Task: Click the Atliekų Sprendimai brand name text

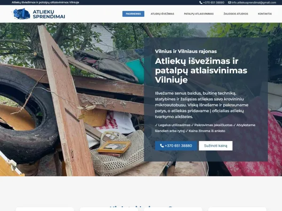Action: coord(49,14)
